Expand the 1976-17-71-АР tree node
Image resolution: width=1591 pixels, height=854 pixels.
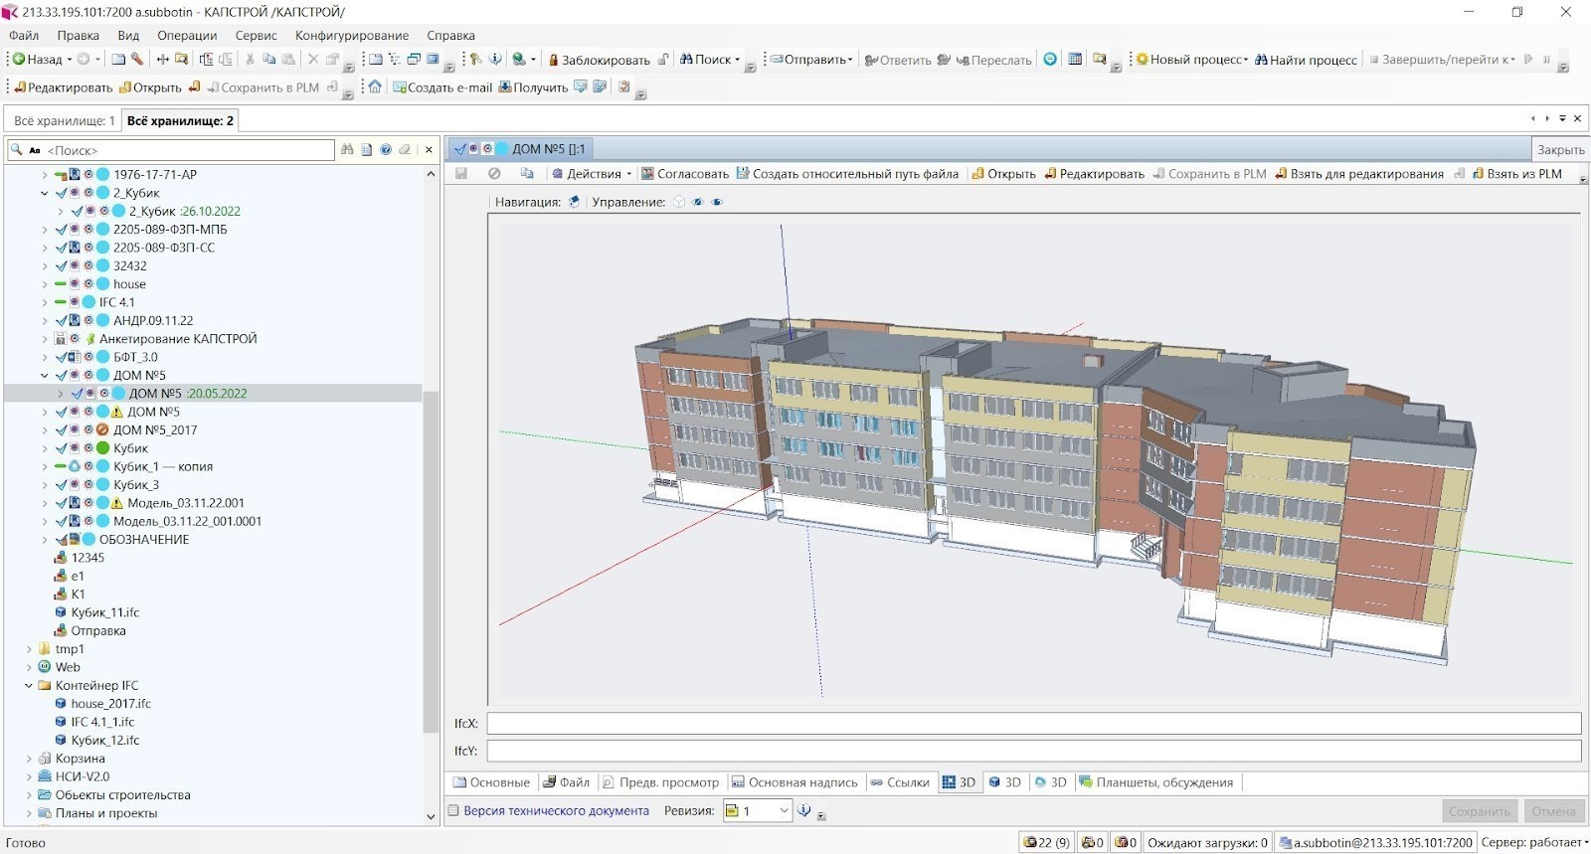[x=45, y=175]
